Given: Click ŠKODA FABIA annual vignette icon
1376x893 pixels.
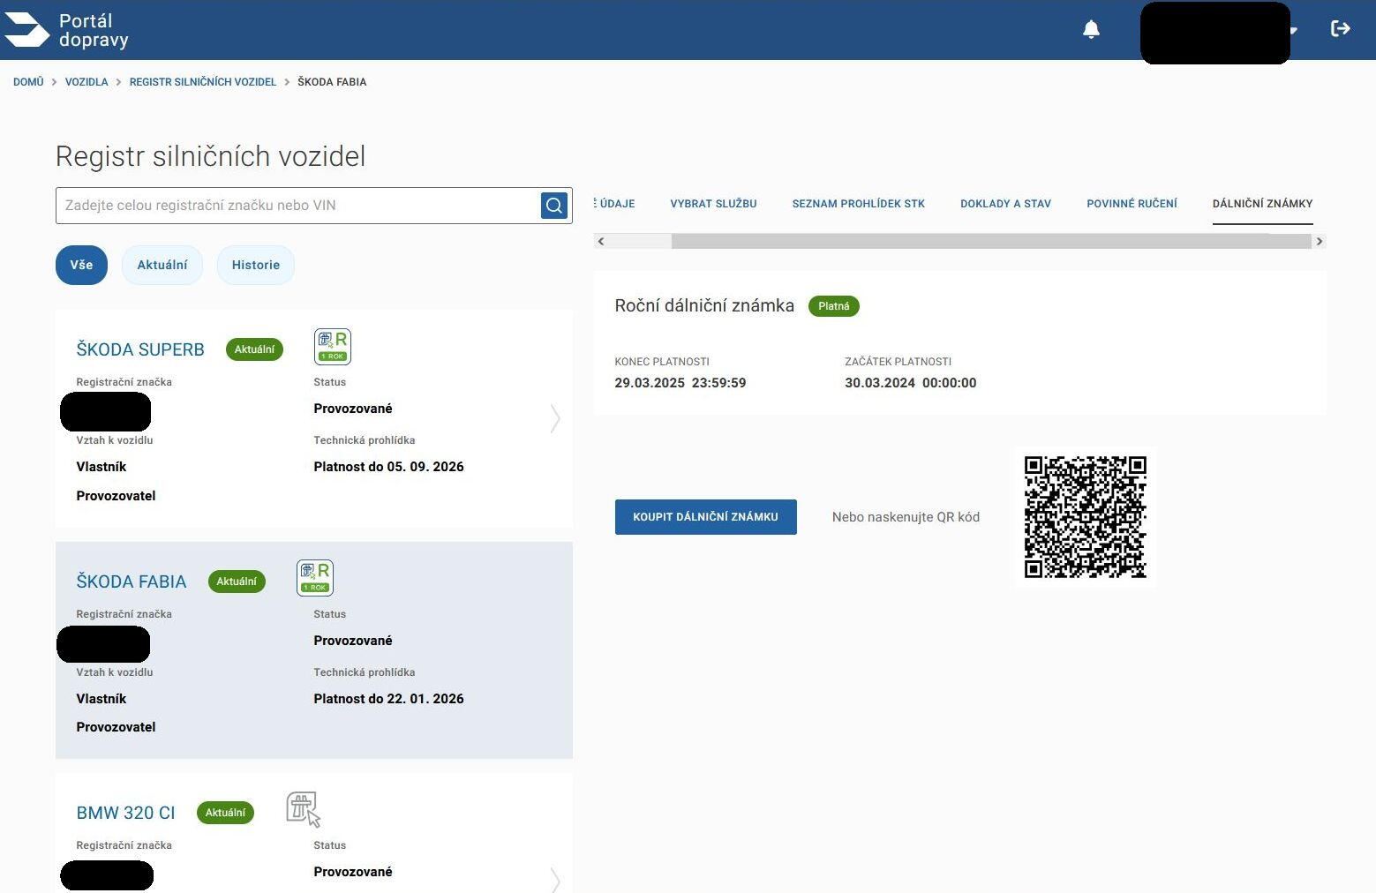Looking at the screenshot, I should click(315, 578).
